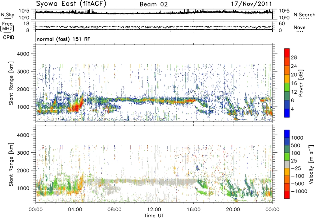The image size is (315, 218).
Task: Click the "Slant Range [km]" label of velocity panel
Action: point(11,164)
